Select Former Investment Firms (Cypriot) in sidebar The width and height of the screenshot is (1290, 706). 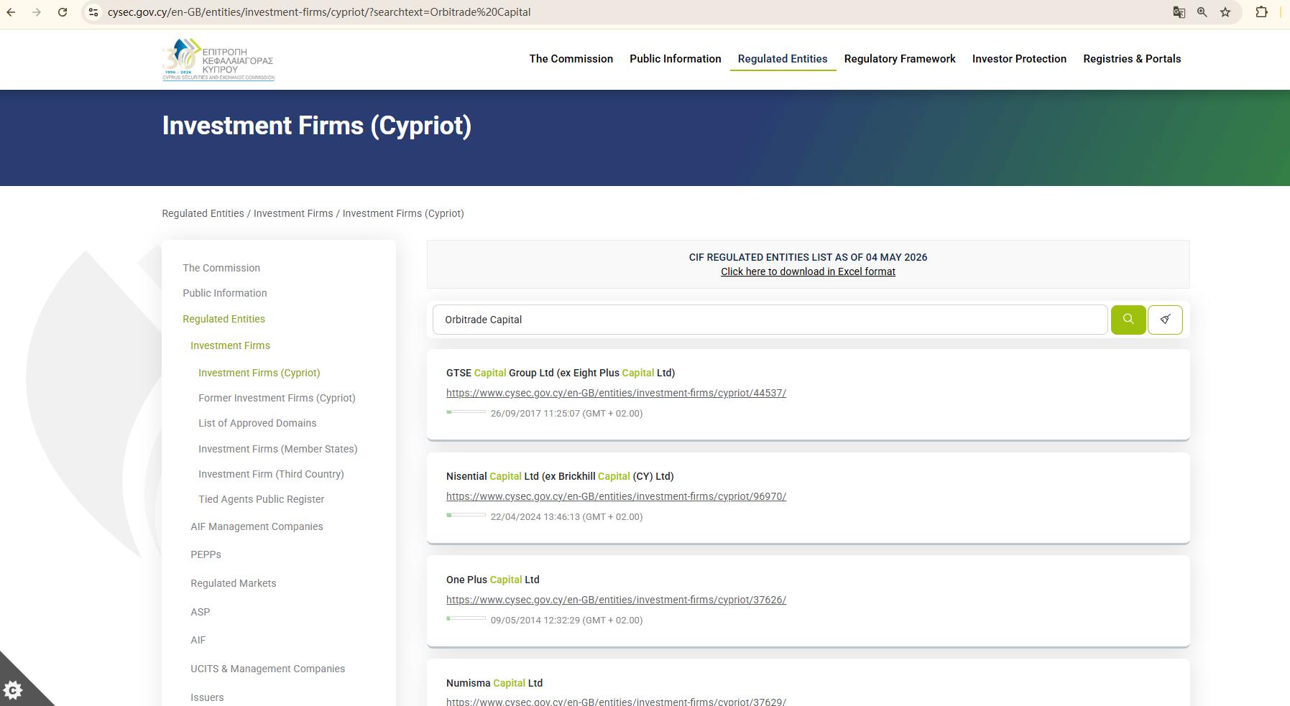coord(277,398)
